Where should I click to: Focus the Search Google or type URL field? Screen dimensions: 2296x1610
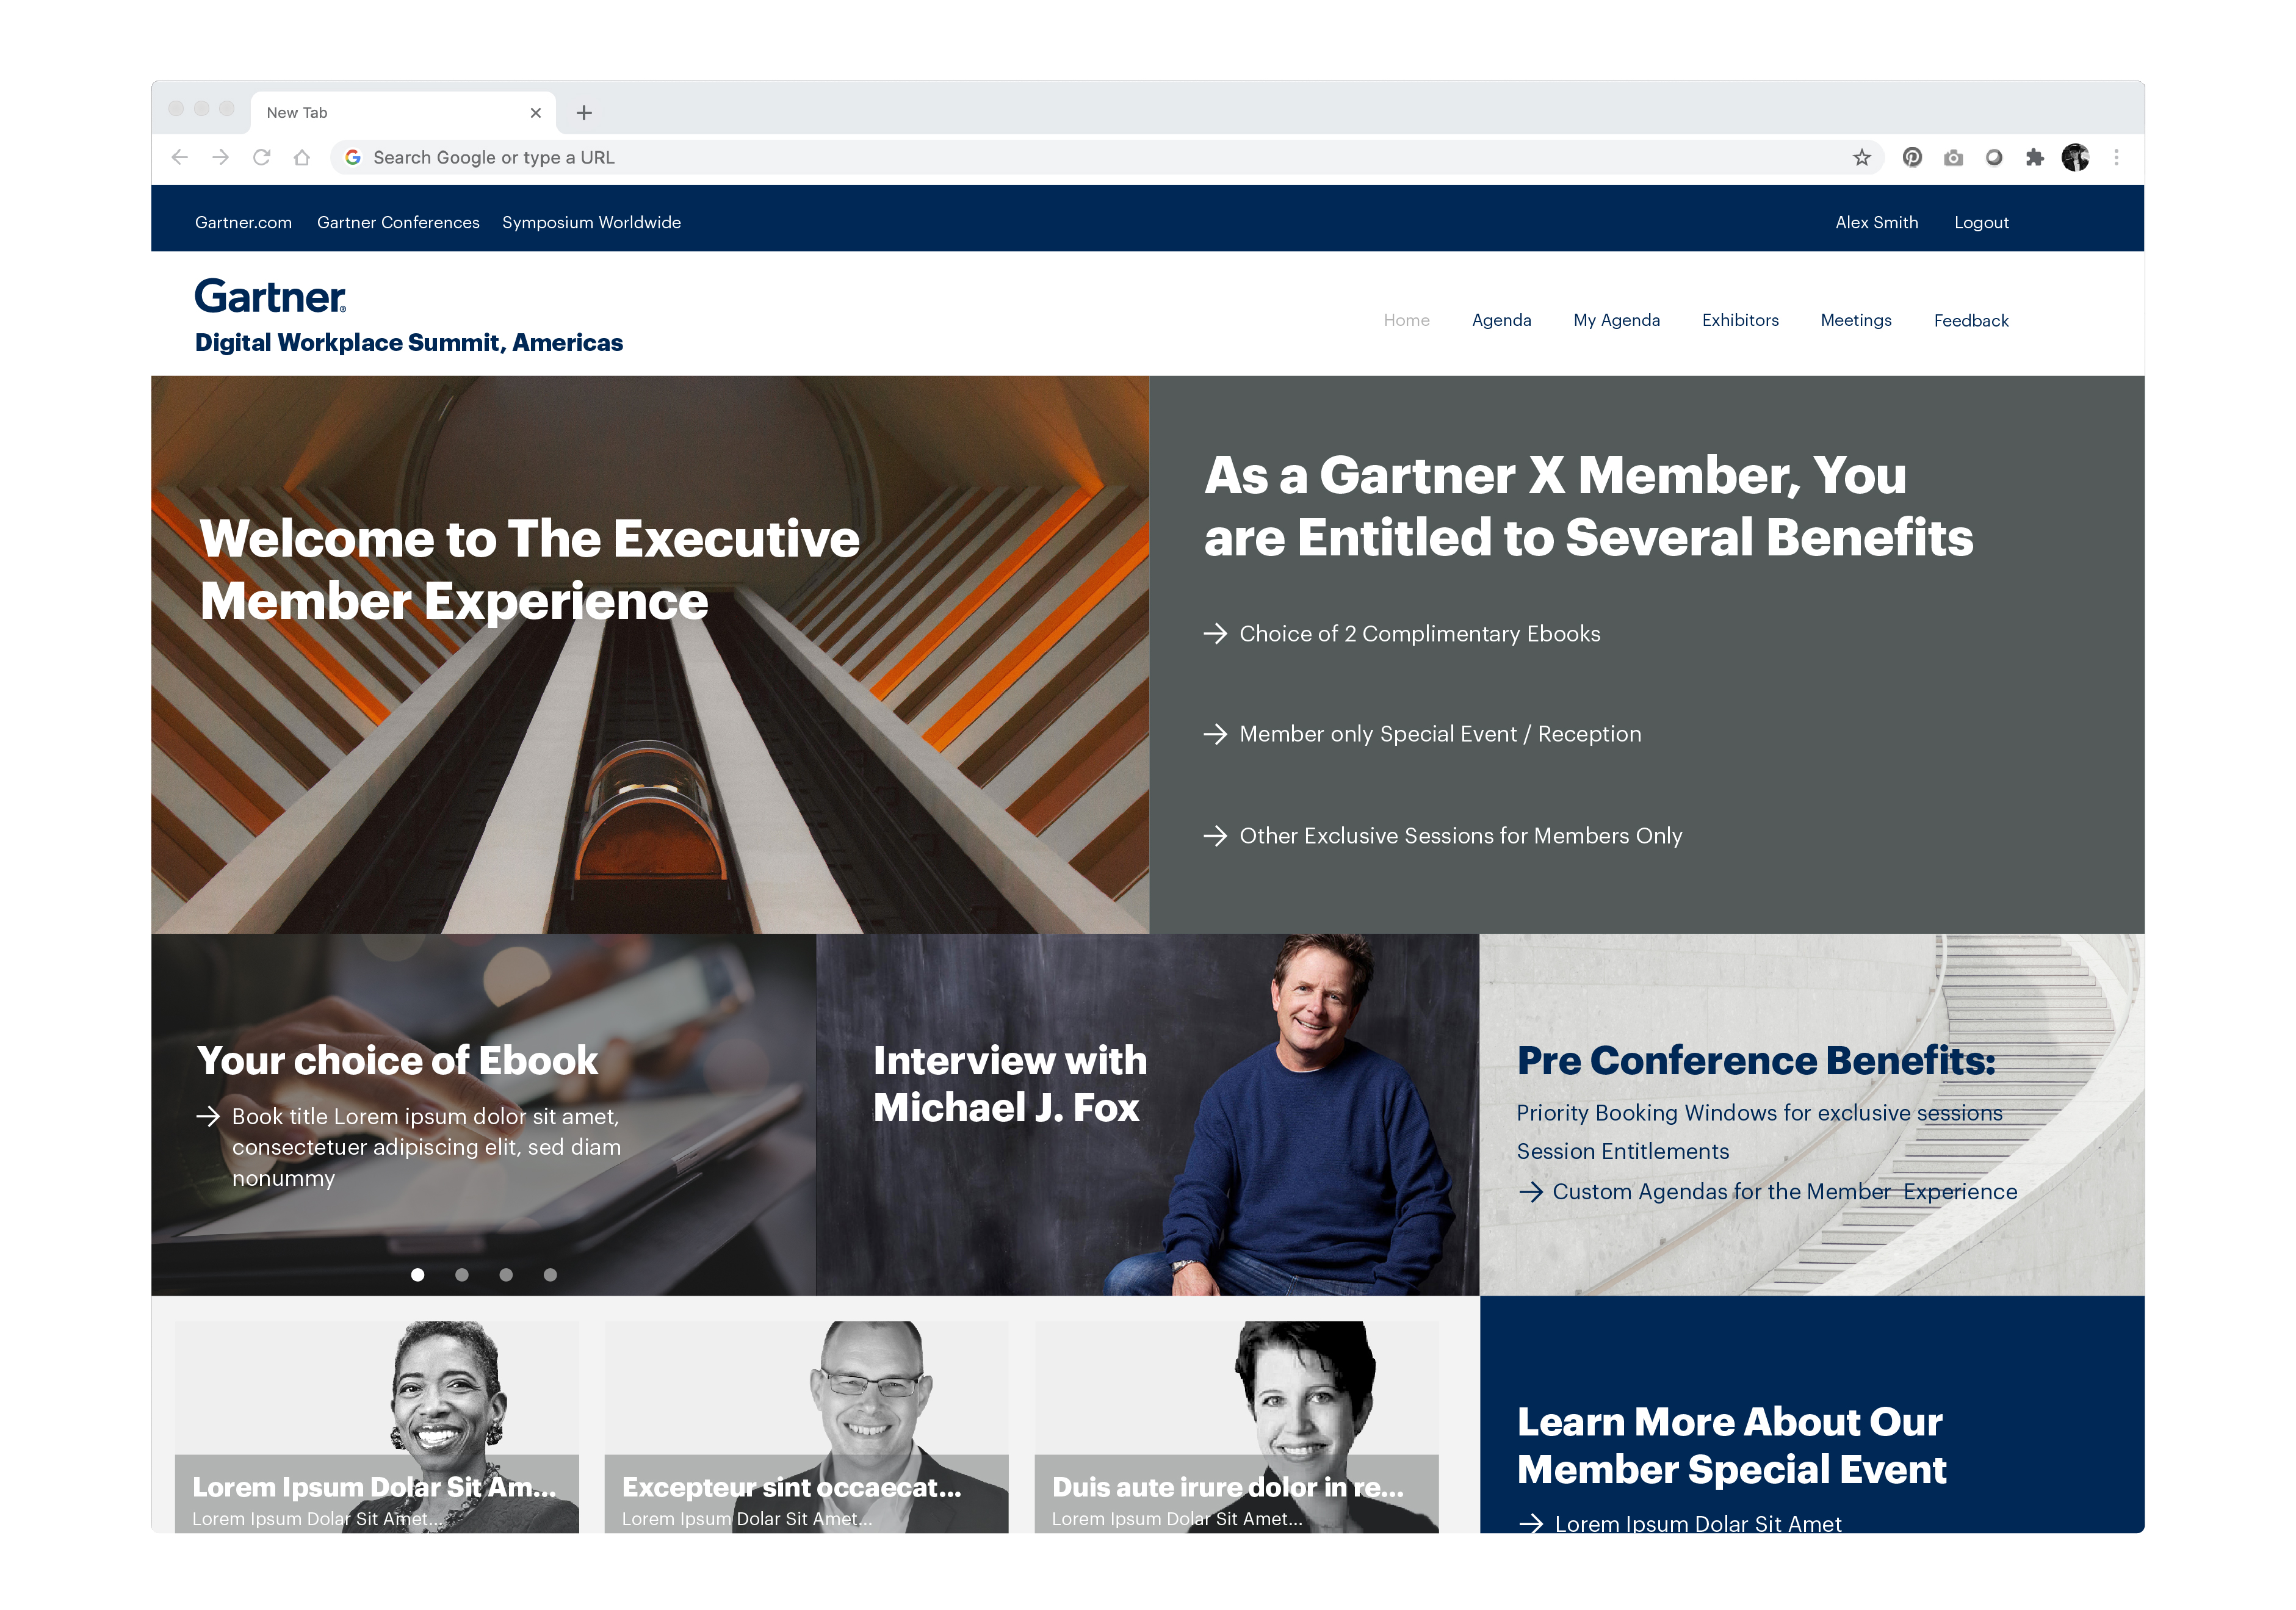point(1107,157)
